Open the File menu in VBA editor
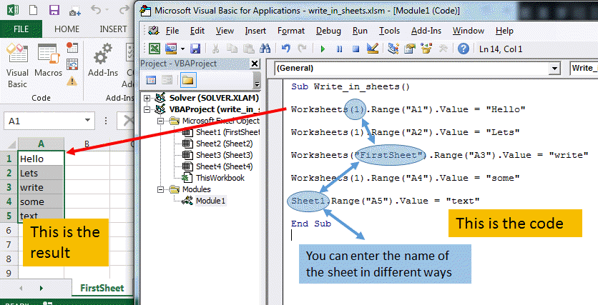 pyautogui.click(x=172, y=31)
